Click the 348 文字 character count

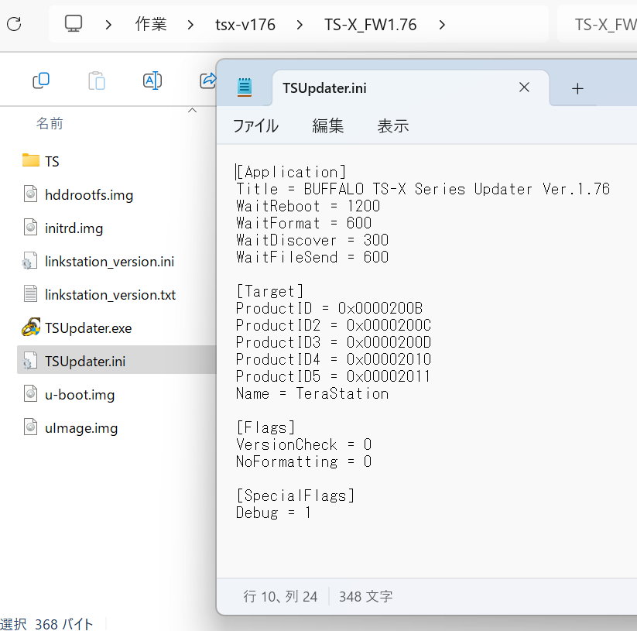(365, 596)
